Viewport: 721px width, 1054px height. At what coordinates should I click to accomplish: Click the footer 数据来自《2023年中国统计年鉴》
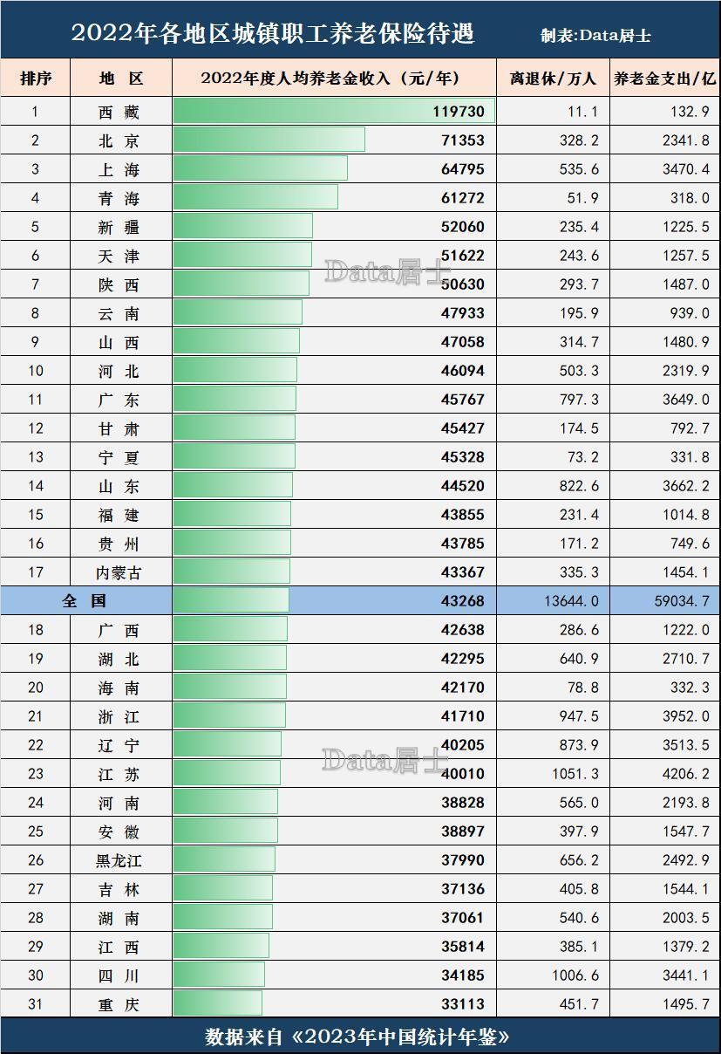(x=357, y=1037)
